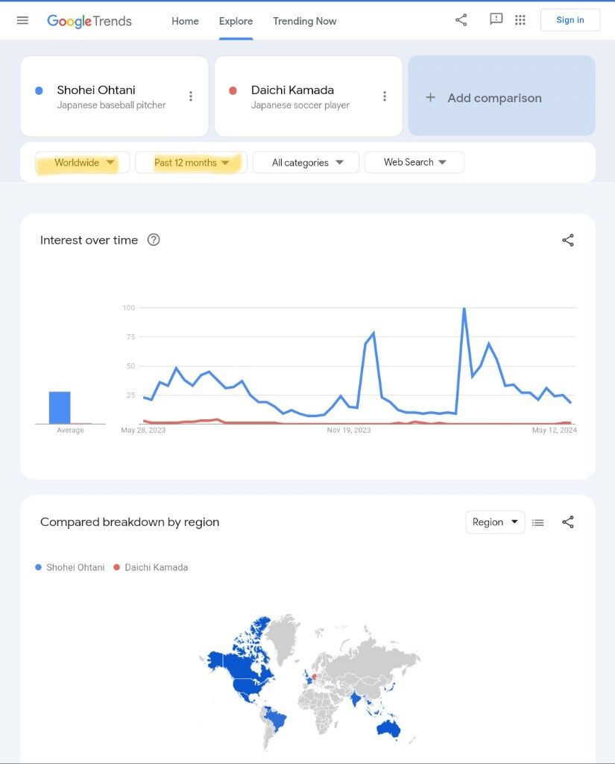This screenshot has width=615, height=764.
Task: Share the Interest over time chart
Action: coord(568,239)
